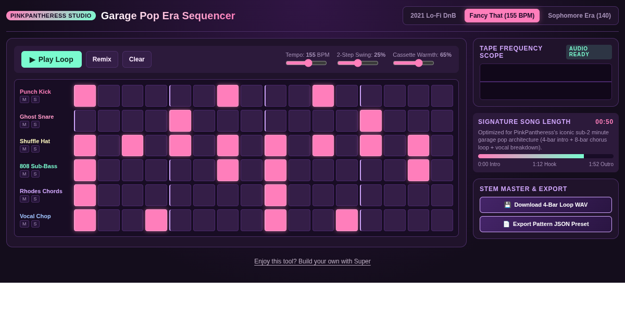Toggle Shuffle Hat step 2

coord(109,146)
